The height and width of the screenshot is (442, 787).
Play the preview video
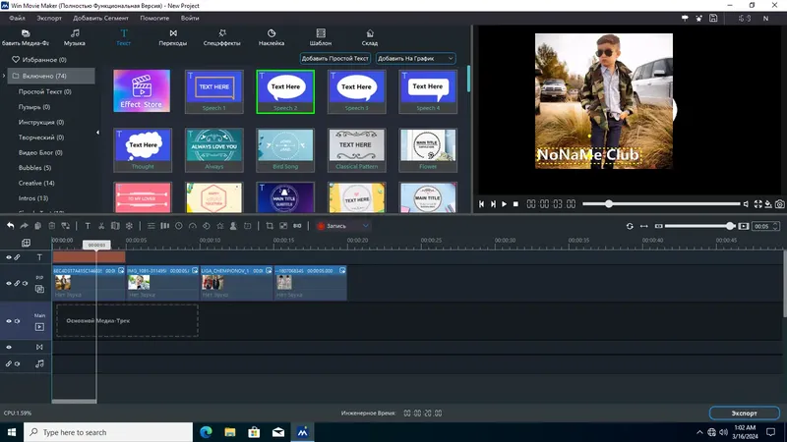point(504,204)
